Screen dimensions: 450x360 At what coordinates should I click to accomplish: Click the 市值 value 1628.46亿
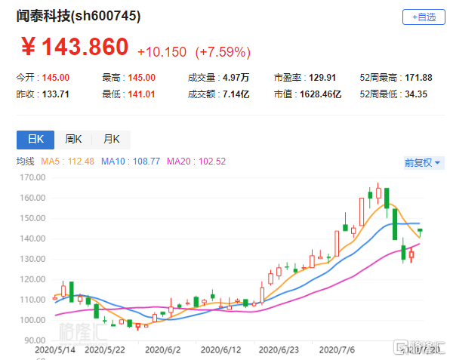pyautogui.click(x=321, y=94)
